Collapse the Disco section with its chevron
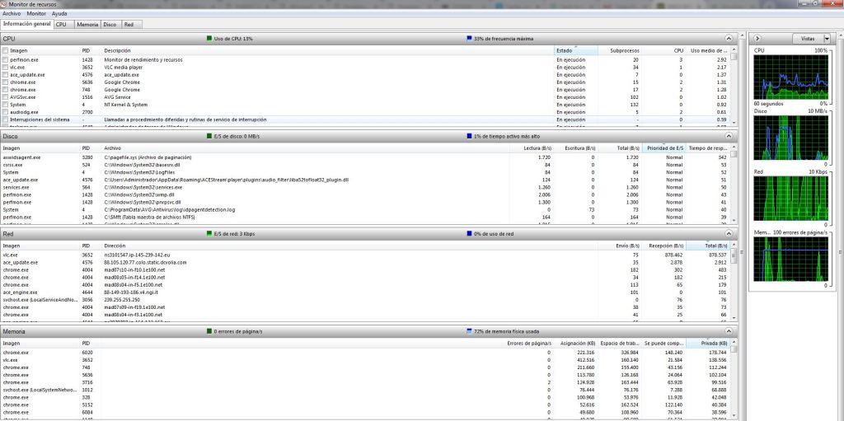The height and width of the screenshot is (421, 844). pos(729,136)
